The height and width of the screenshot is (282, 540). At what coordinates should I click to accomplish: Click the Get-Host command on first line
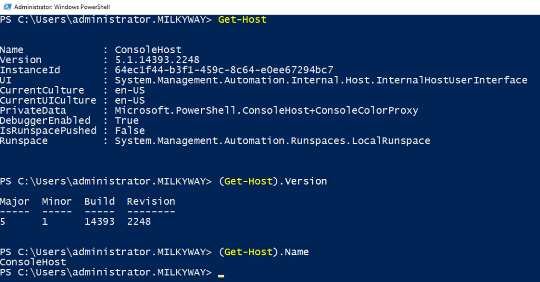[242, 19]
